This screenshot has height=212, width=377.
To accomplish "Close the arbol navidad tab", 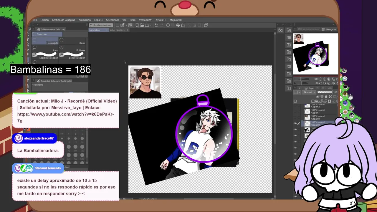I will point(128,30).
